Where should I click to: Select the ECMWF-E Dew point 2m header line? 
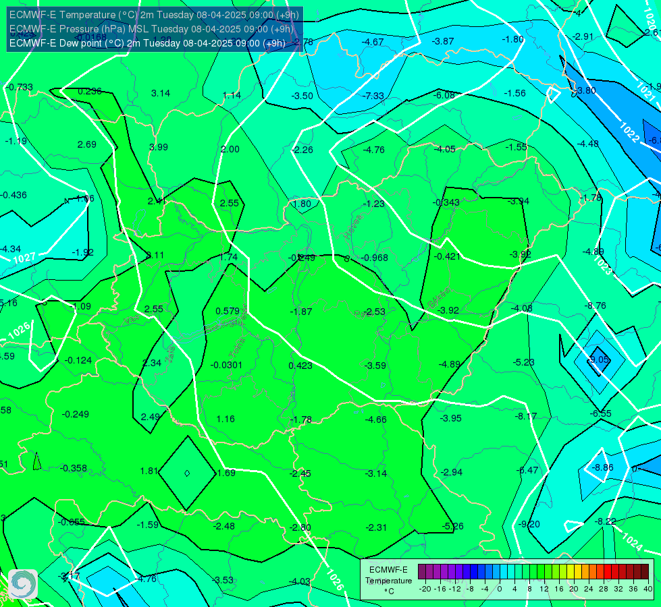147,43
